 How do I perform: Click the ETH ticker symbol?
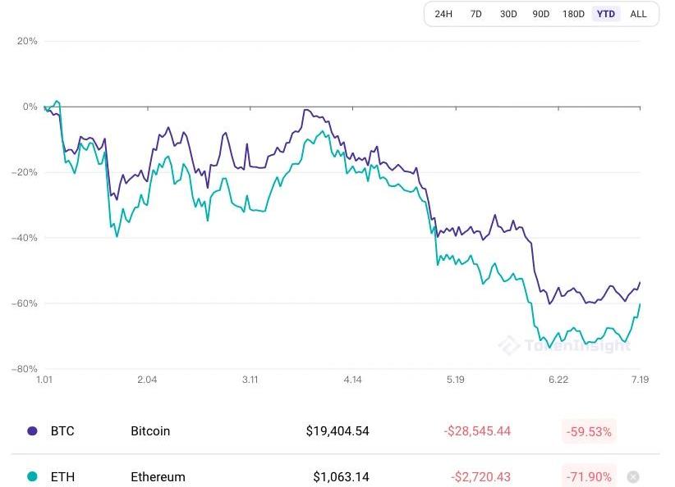[62, 476]
